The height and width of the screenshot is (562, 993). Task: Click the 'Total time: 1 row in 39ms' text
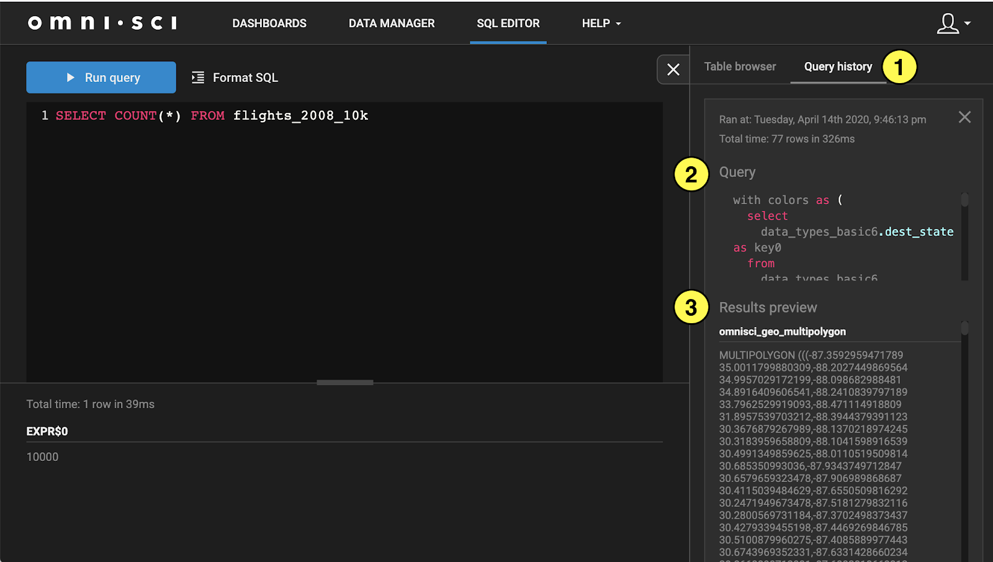[90, 404]
